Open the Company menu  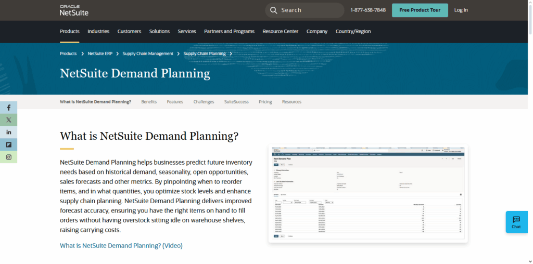pyautogui.click(x=317, y=31)
